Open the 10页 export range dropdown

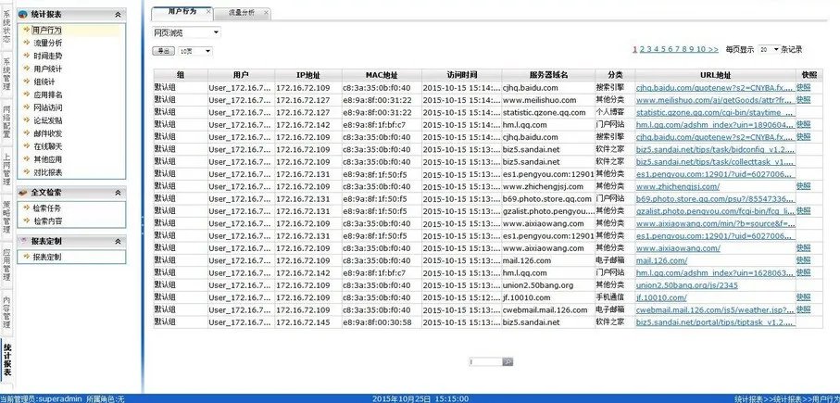(x=195, y=51)
